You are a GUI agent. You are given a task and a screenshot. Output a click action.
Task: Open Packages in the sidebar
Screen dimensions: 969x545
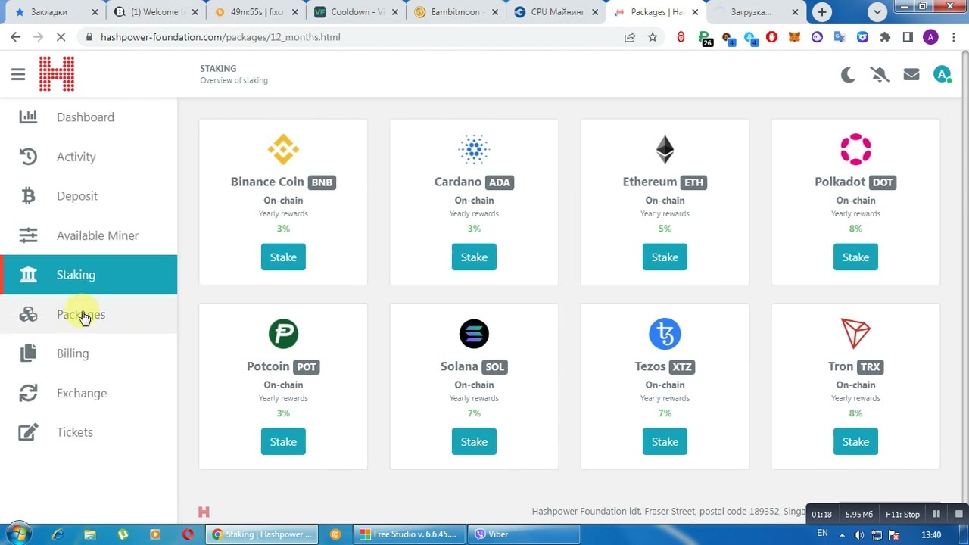[89, 314]
